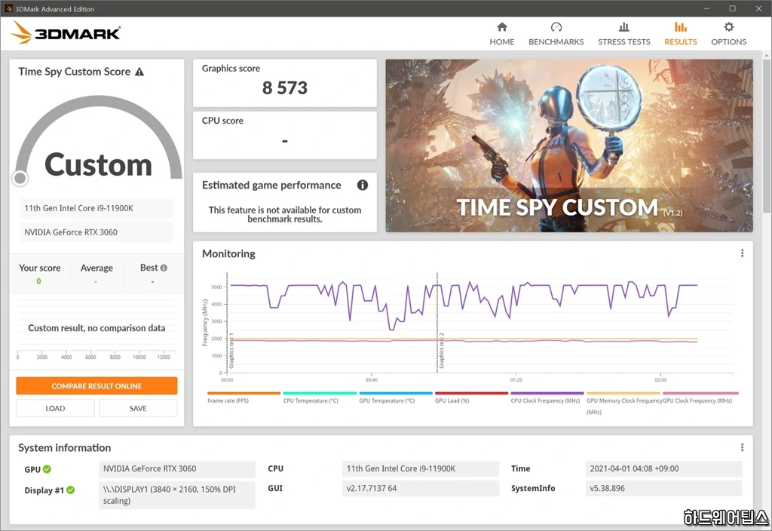Image resolution: width=772 pixels, height=531 pixels.
Task: Click the green check icon next to Display #1
Action: tap(70, 490)
